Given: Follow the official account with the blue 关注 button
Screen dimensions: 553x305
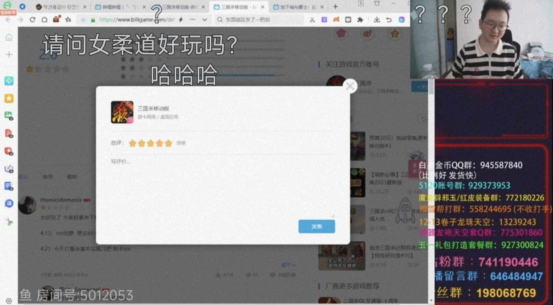Looking at the screenshot, I should coord(419,86).
